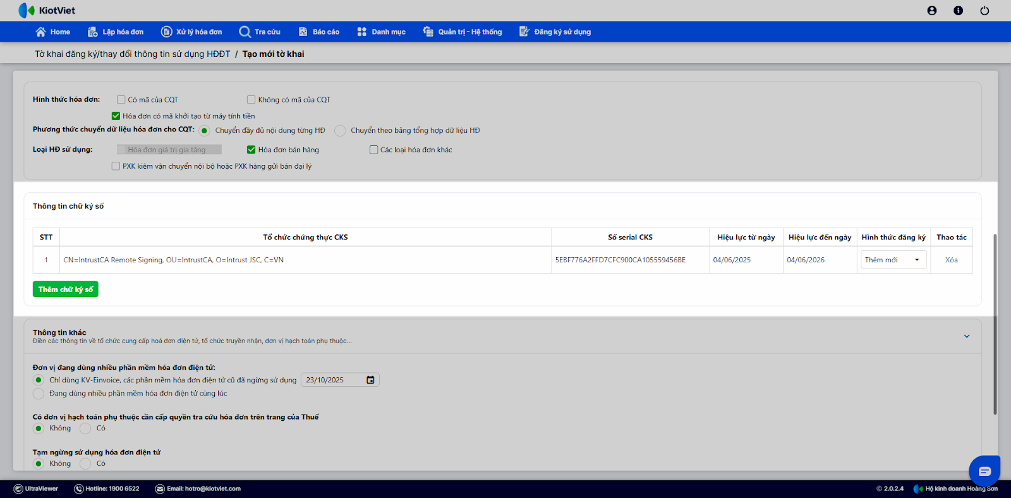Select Đang dùng nhiều phần mềm hóa đơn điện tử cùng lúc
The height and width of the screenshot is (498, 1011).
[x=39, y=394]
